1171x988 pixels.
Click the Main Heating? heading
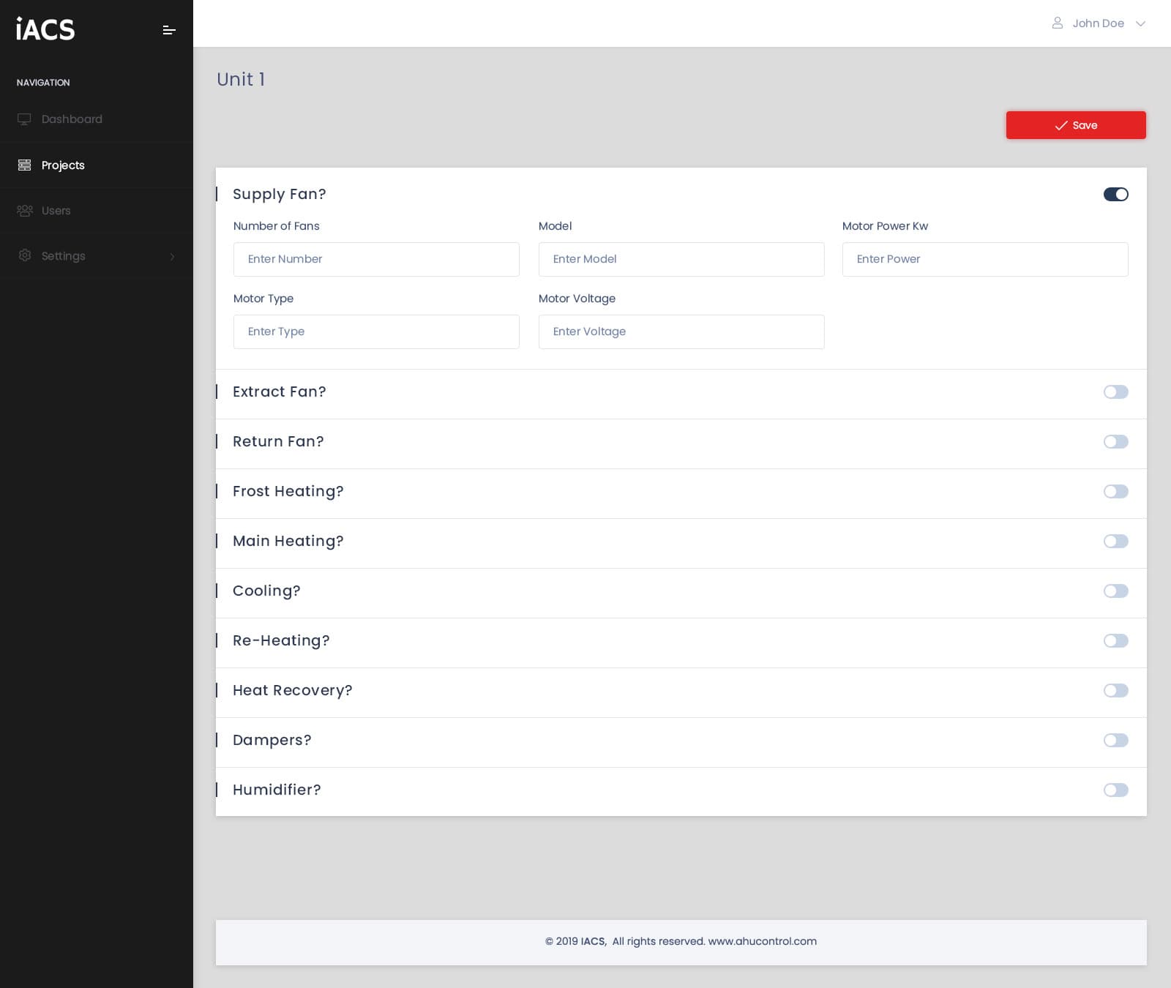(288, 541)
